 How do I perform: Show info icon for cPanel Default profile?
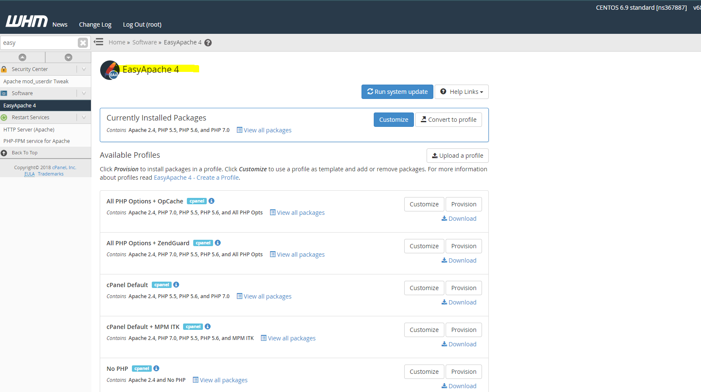[x=176, y=285]
